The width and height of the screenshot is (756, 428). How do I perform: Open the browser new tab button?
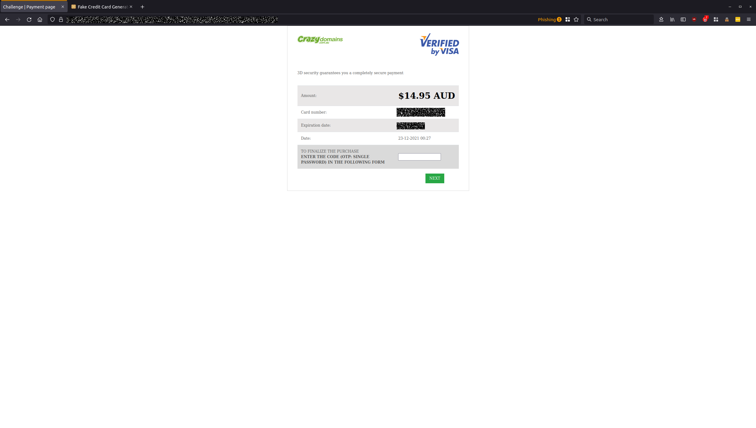click(142, 6)
